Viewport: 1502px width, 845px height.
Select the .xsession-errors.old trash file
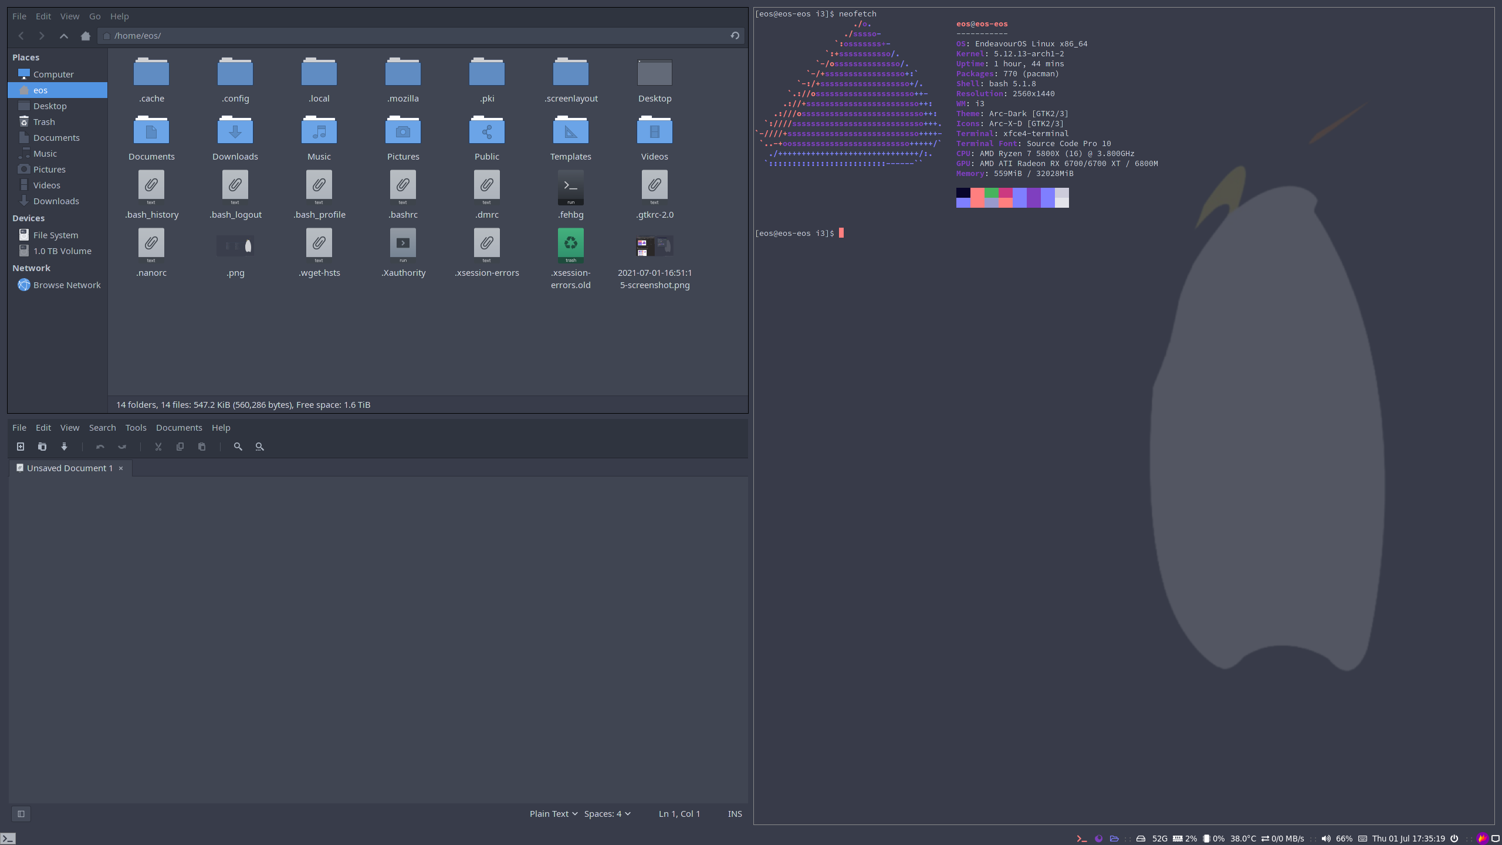tap(571, 259)
